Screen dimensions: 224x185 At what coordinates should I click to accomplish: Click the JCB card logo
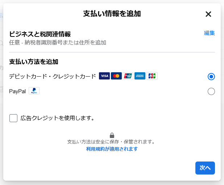[152, 76]
